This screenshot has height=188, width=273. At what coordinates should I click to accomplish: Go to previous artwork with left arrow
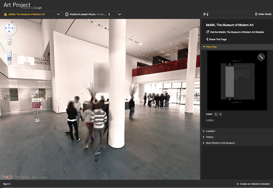109,15
